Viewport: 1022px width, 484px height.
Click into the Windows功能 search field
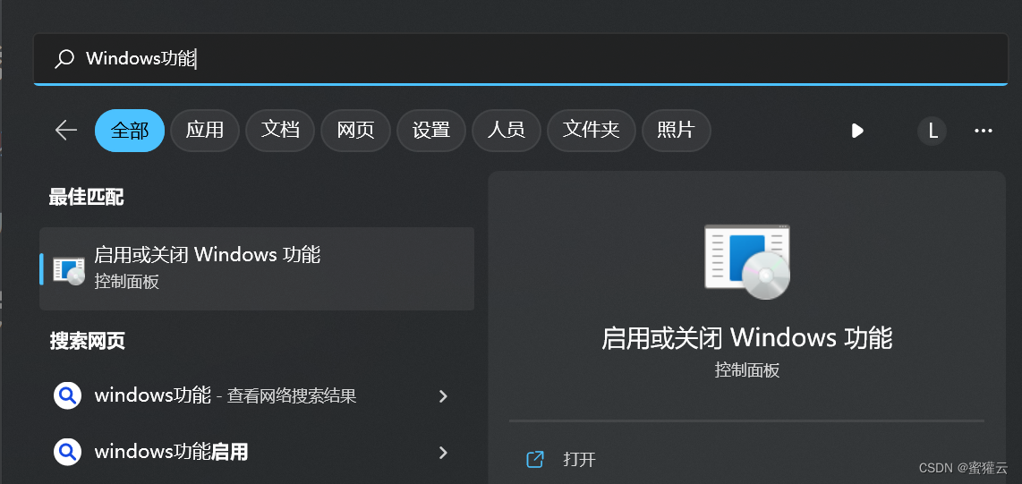[520, 59]
